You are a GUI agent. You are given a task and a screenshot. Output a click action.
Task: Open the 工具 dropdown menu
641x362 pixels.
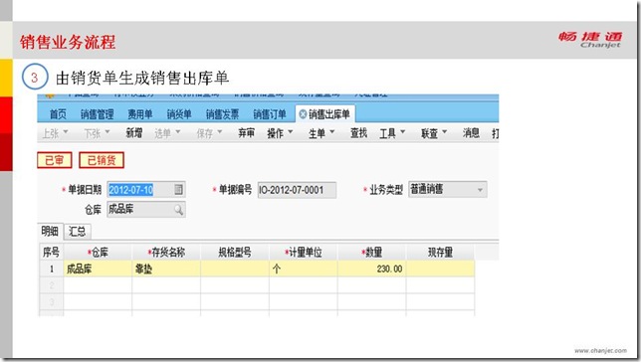[x=392, y=133]
